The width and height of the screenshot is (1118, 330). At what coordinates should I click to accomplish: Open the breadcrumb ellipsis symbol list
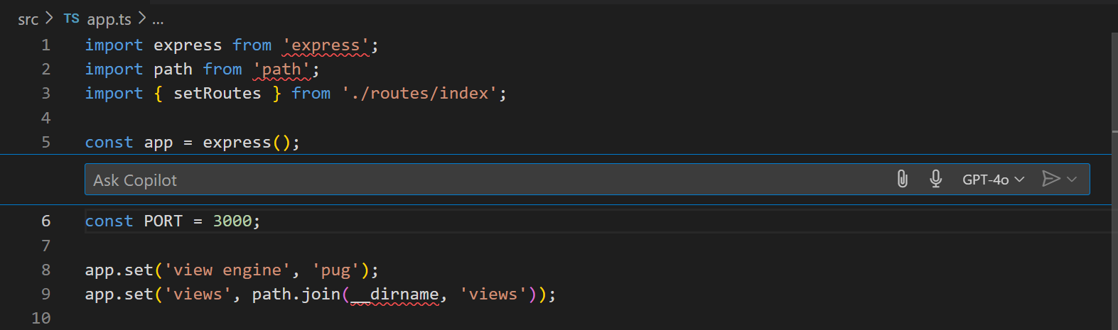[158, 20]
